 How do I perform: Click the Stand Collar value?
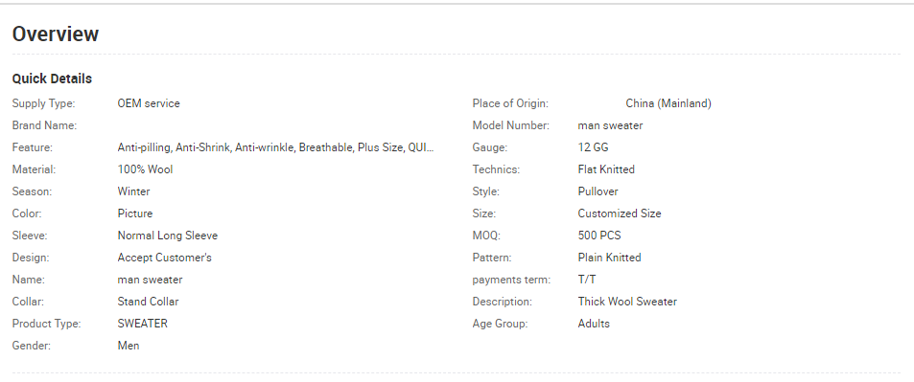[148, 302]
